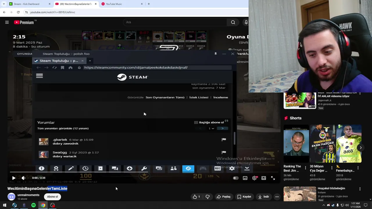
Task: Close the Kick Dashboard tab
Action: tap(49, 4)
